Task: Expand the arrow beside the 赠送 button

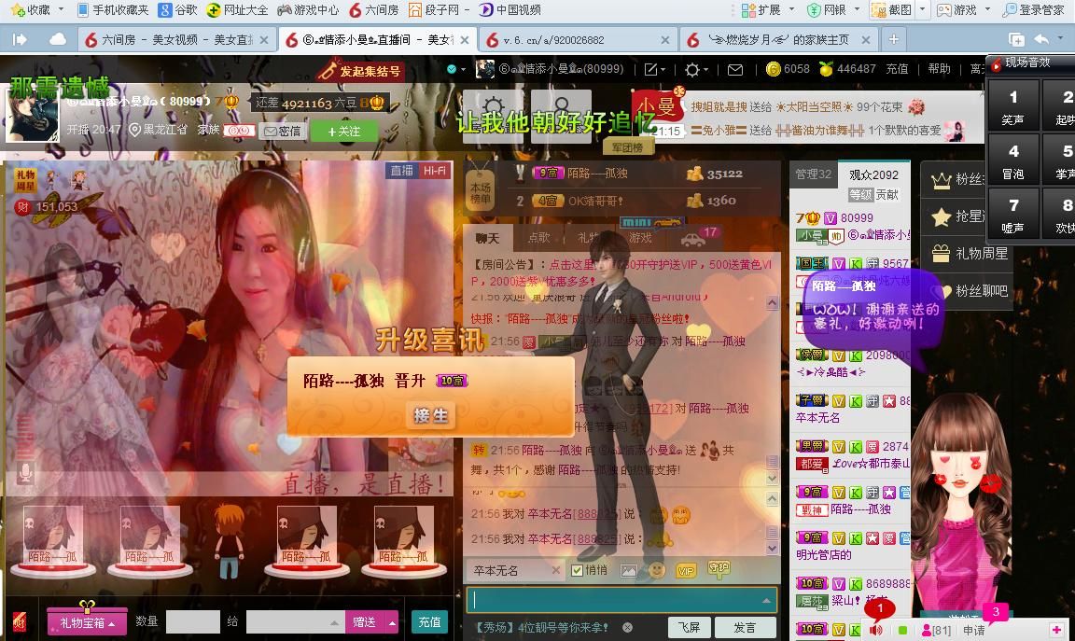Action: [392, 622]
